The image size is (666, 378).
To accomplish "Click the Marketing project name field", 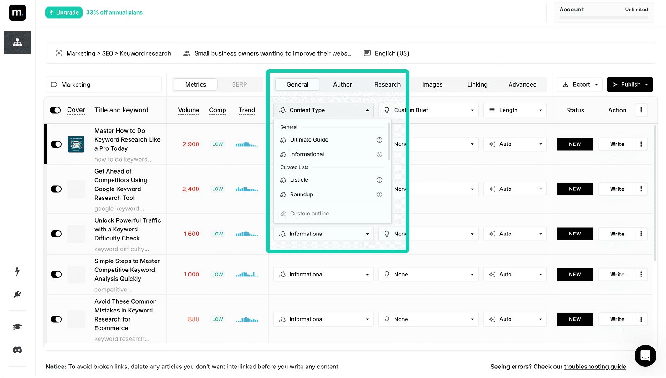I will pos(104,84).
